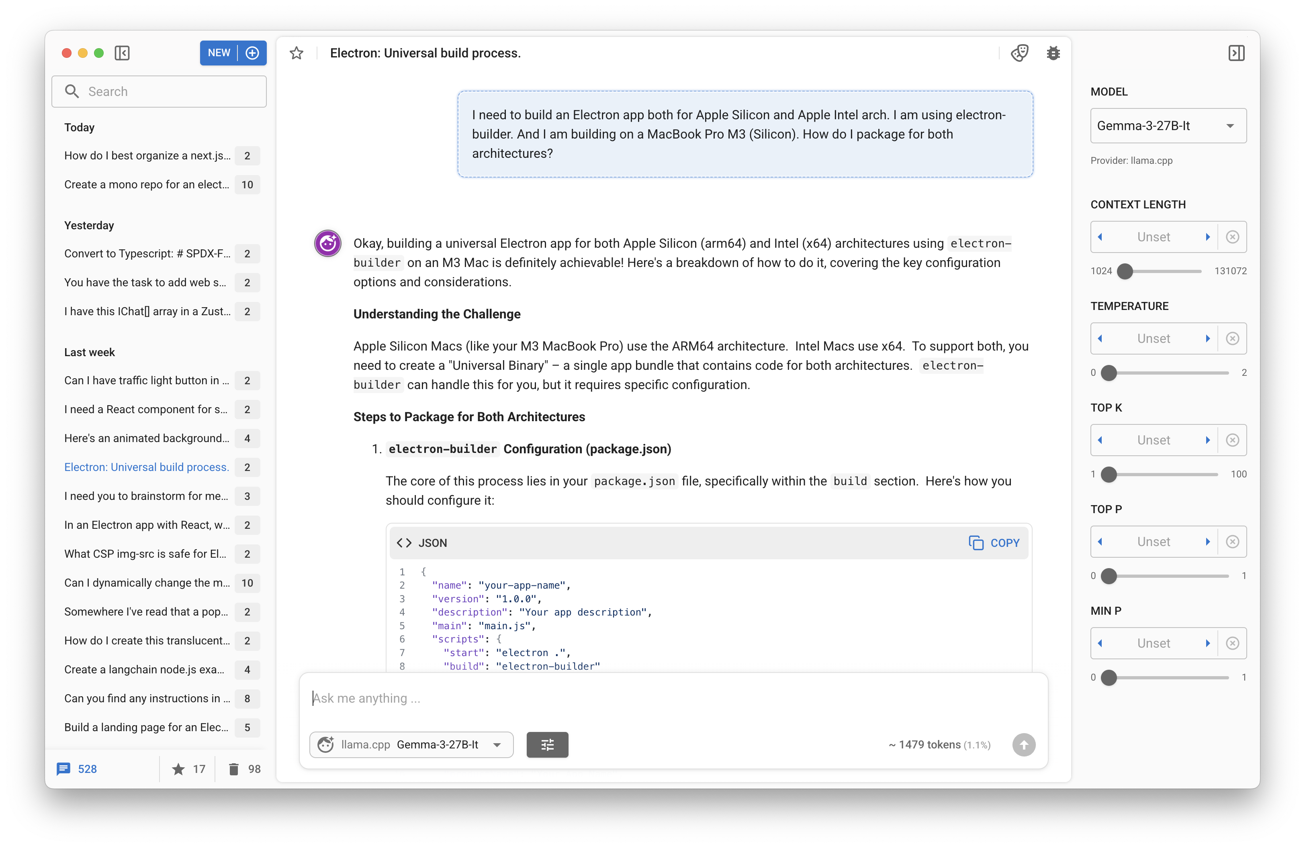Open the assistant persona masks icon
Screen dimensions: 1305x848
point(1020,53)
